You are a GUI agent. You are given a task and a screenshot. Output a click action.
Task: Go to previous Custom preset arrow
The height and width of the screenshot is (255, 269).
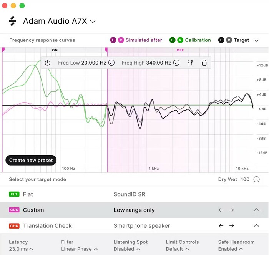pyautogui.click(x=221, y=210)
